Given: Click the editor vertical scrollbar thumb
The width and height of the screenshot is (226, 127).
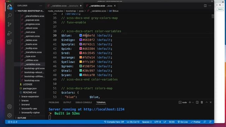Looking at the screenshot, I should pos(213,16).
